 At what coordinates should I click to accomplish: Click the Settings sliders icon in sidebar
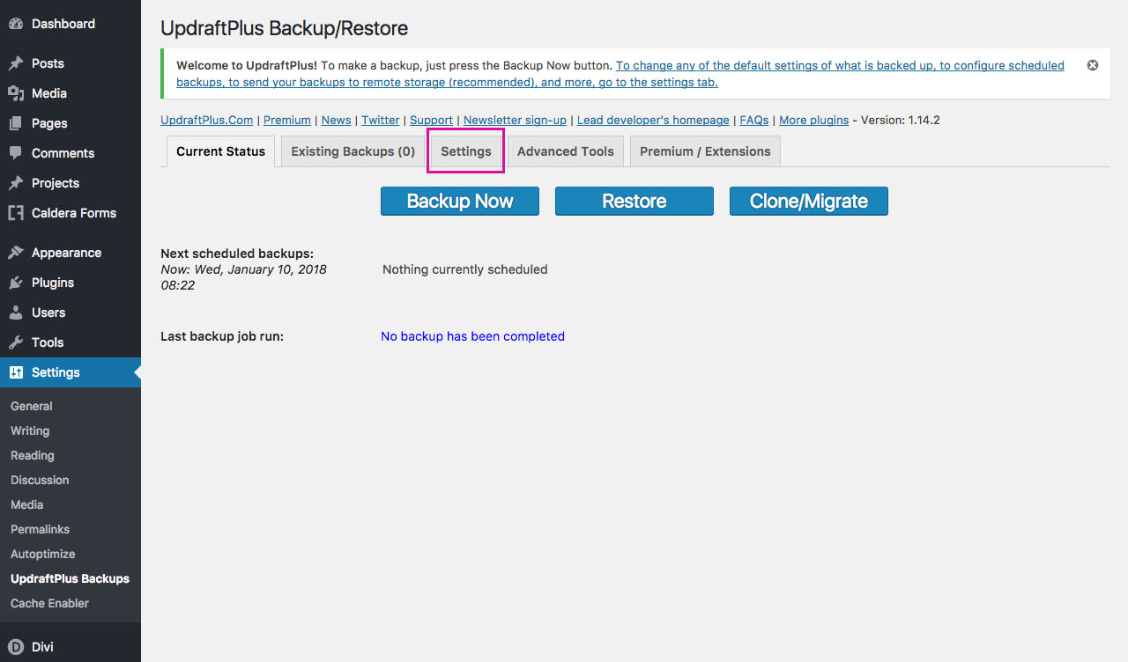coord(16,372)
